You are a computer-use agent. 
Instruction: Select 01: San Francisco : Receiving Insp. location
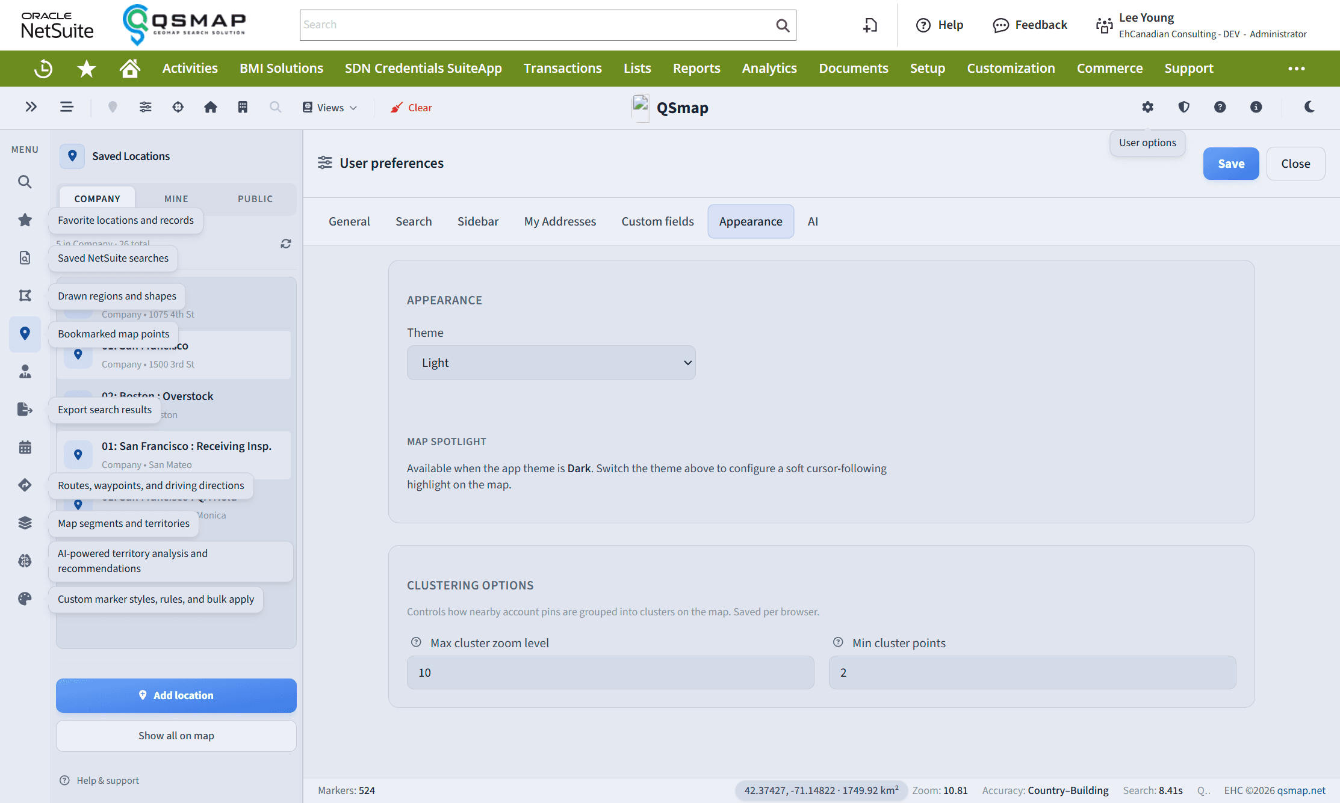(x=174, y=455)
